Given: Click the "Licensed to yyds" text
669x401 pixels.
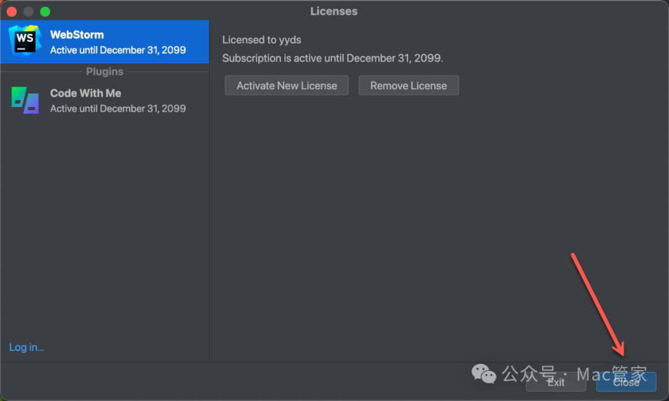Looking at the screenshot, I should coord(261,40).
